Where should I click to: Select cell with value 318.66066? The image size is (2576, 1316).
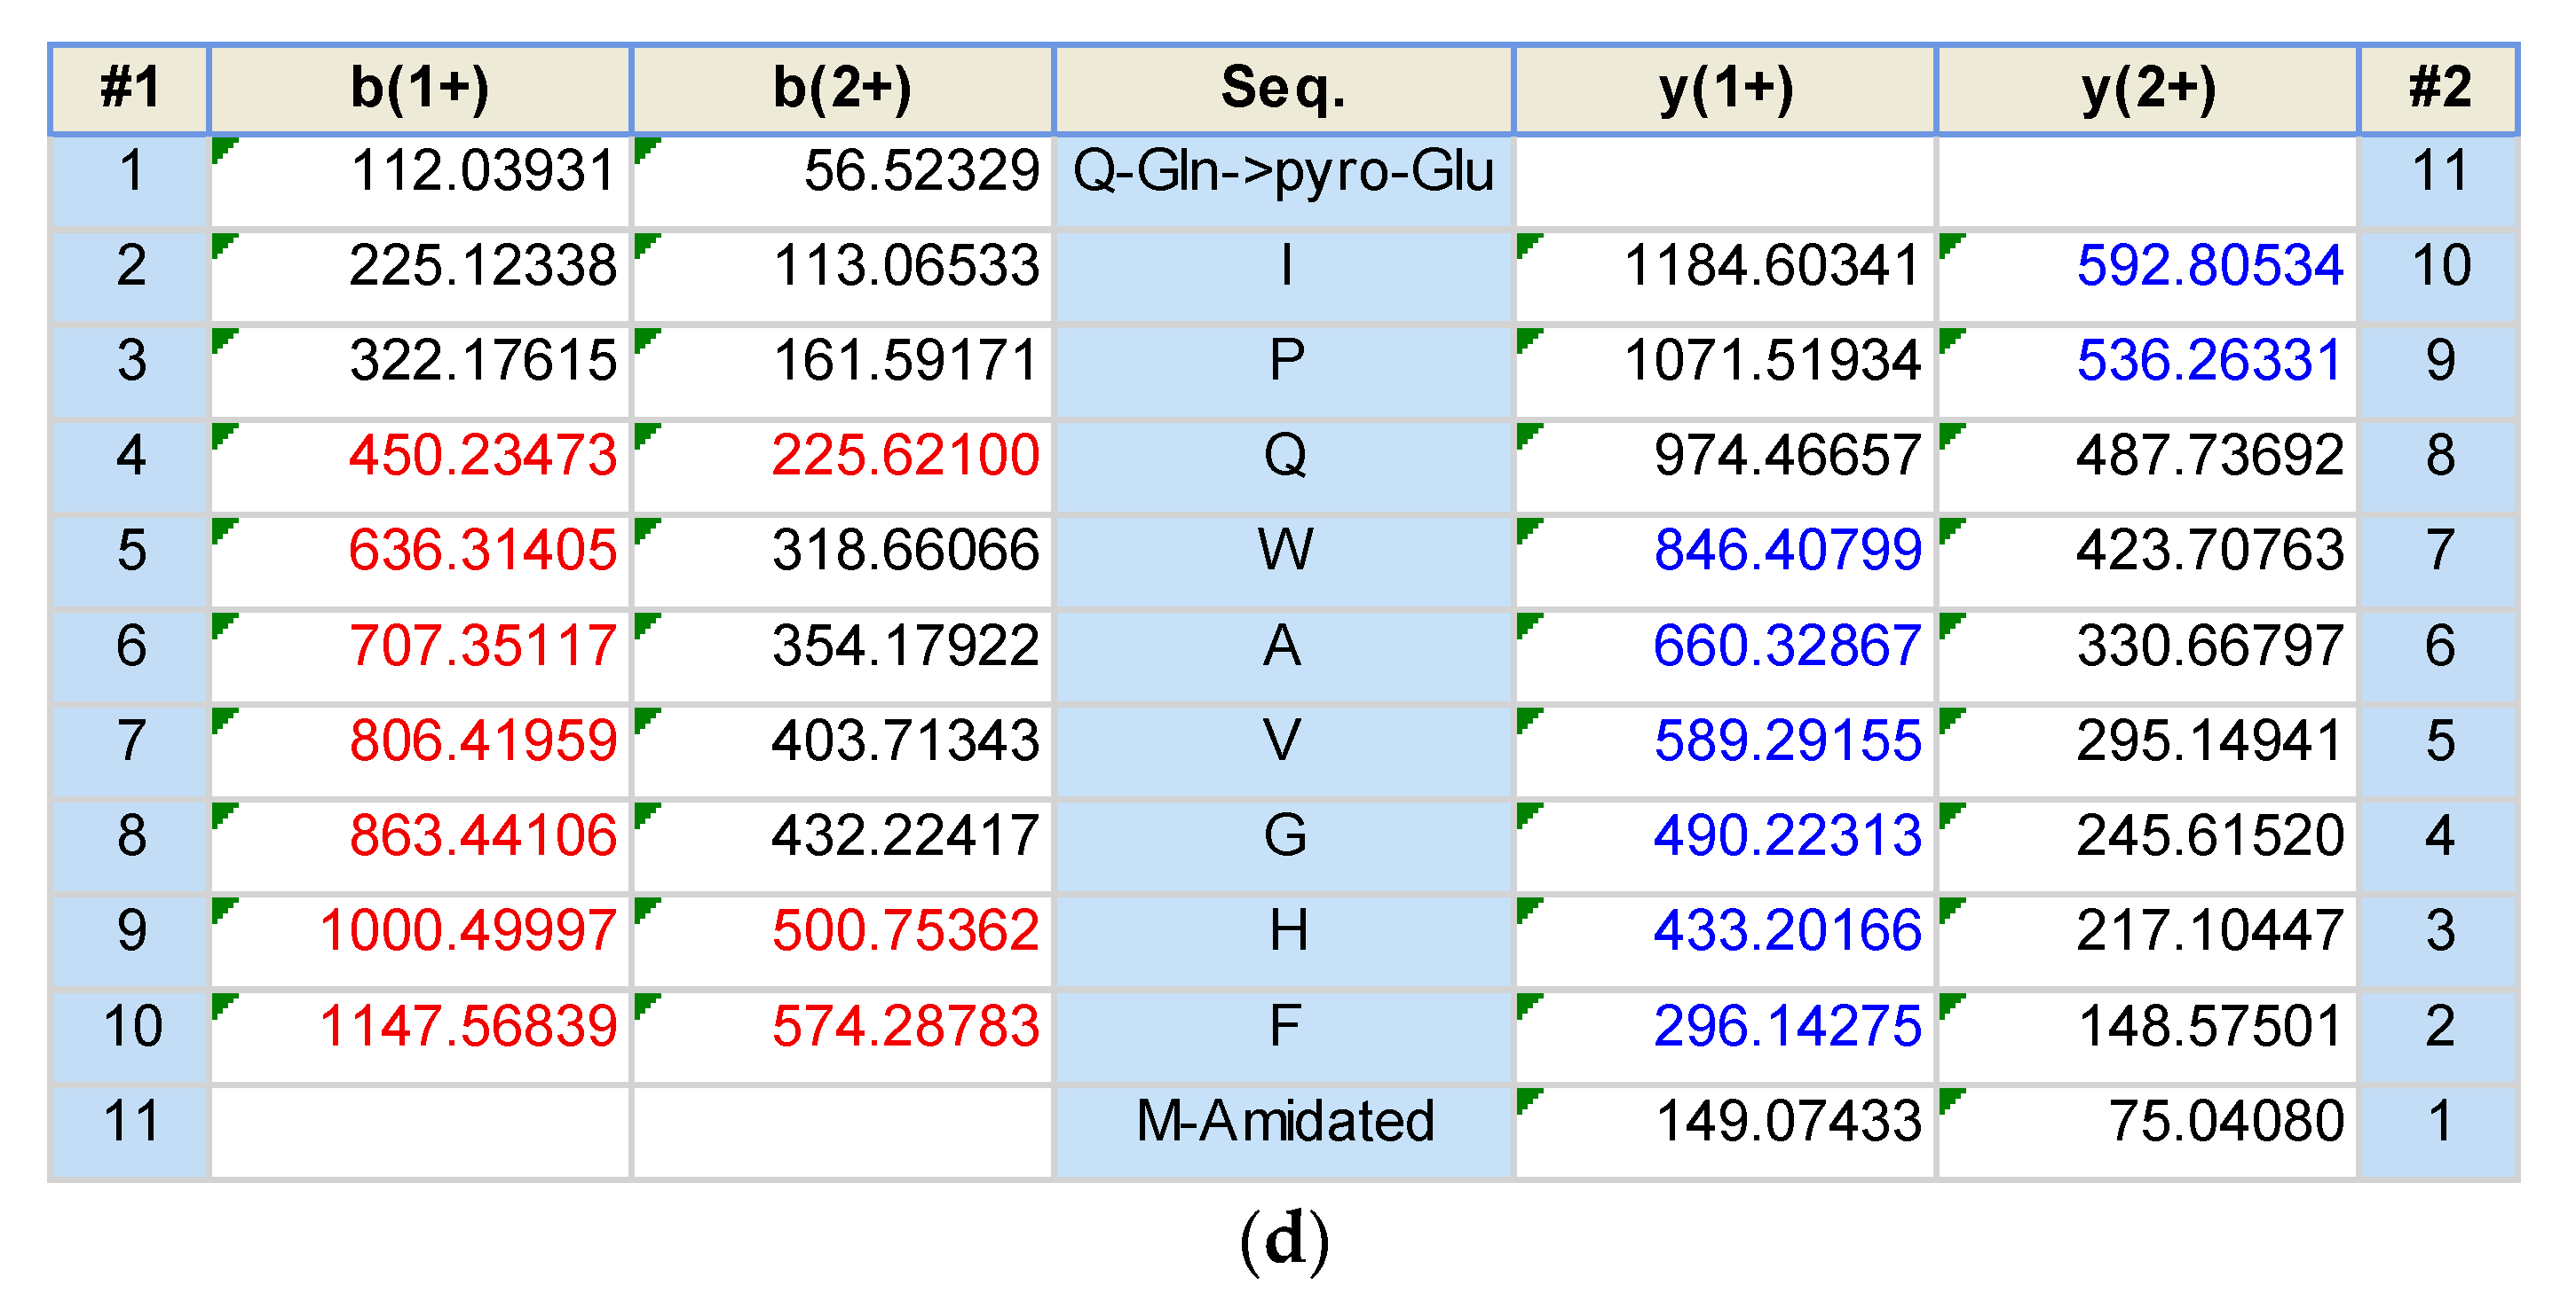tap(843, 560)
